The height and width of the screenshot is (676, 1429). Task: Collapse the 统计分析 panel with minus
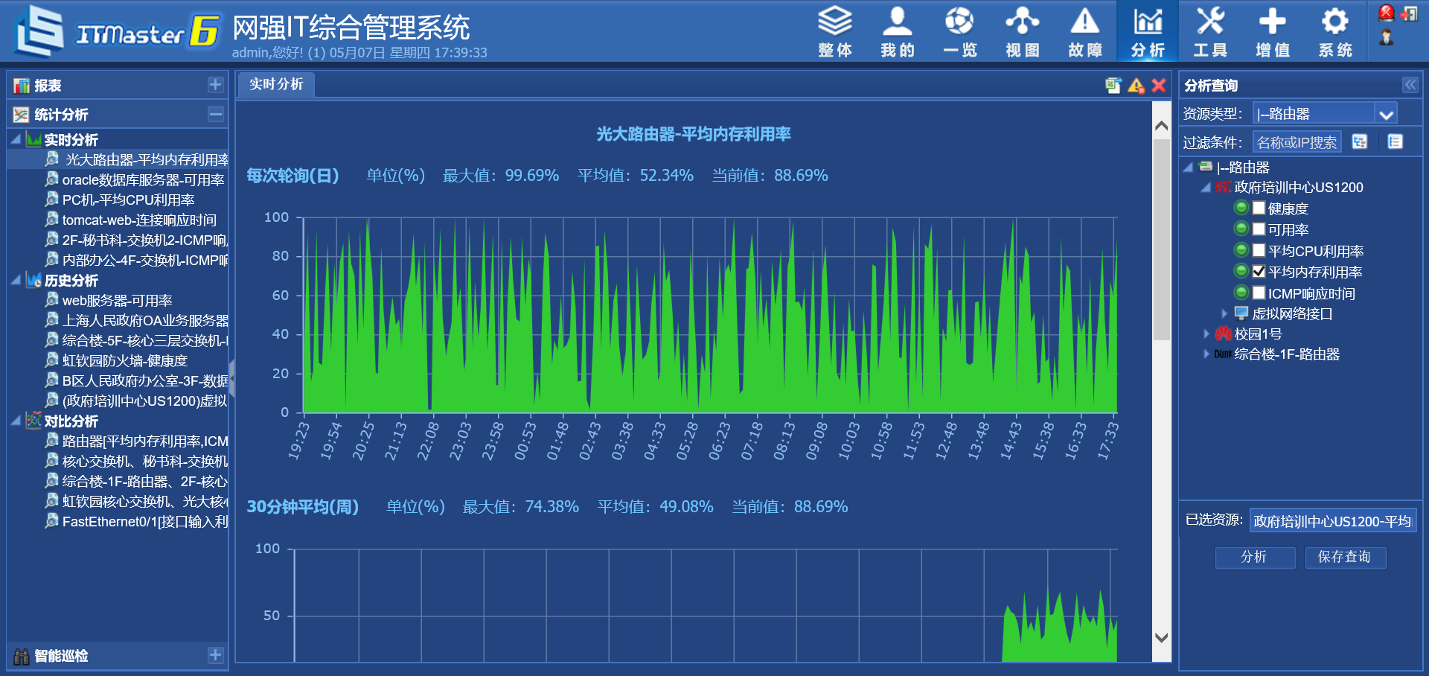click(215, 114)
